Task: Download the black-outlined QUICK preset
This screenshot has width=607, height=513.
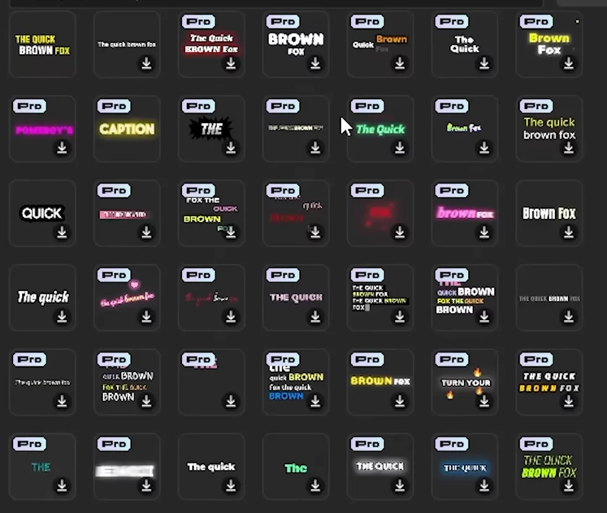Action: (62, 232)
